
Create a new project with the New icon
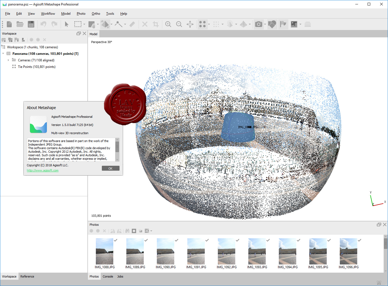pyautogui.click(x=9, y=24)
